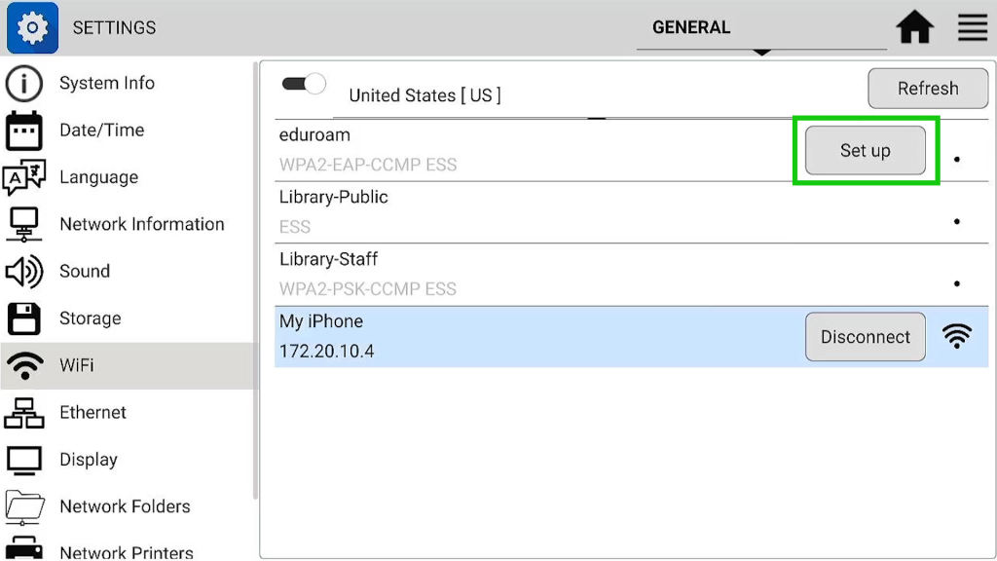Viewport: 997px width, 561px height.
Task: Select the System Info icon
Action: click(x=24, y=84)
